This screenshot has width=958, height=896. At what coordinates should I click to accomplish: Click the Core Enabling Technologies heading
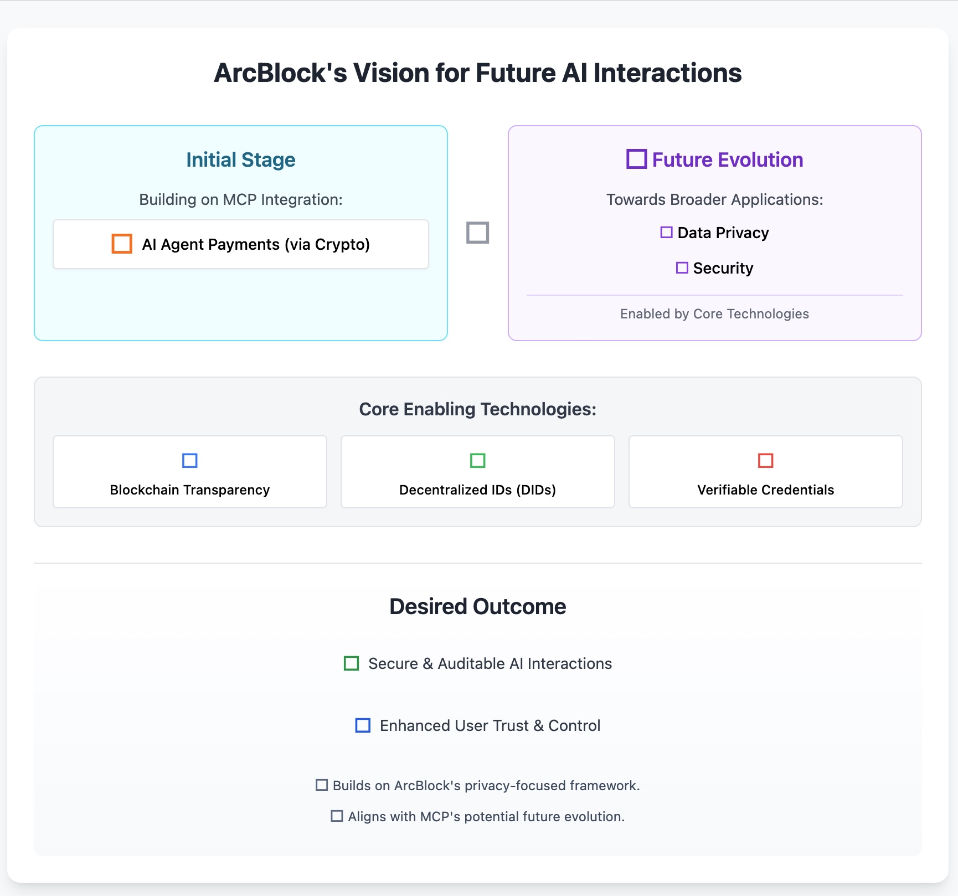(x=477, y=409)
